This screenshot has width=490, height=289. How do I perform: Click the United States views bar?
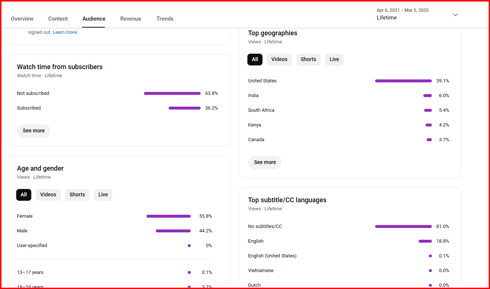403,81
